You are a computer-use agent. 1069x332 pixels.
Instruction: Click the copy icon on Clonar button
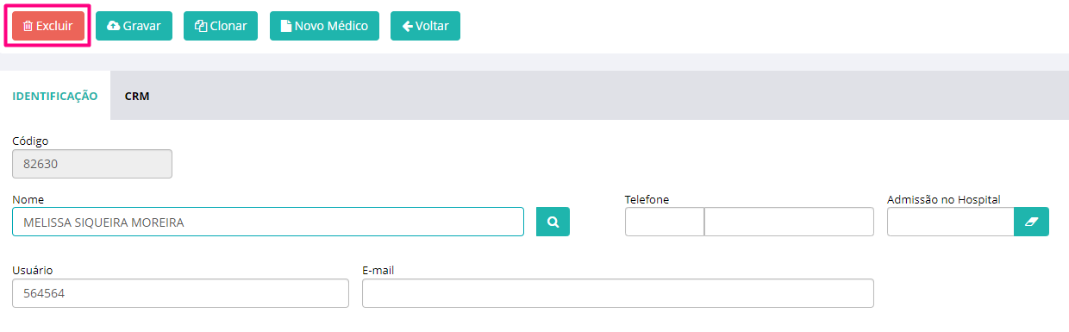click(x=201, y=26)
